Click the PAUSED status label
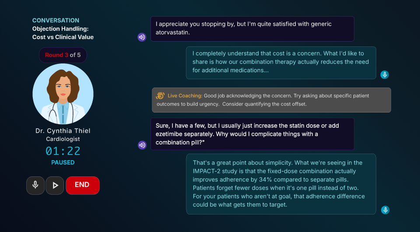The image size is (420, 232). [x=63, y=162]
